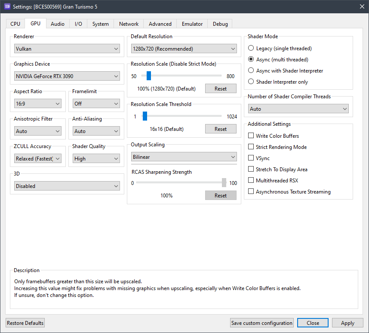The width and height of the screenshot is (369, 333).
Task: Open the Renderer dropdown showing Vulkan
Action: click(66, 49)
